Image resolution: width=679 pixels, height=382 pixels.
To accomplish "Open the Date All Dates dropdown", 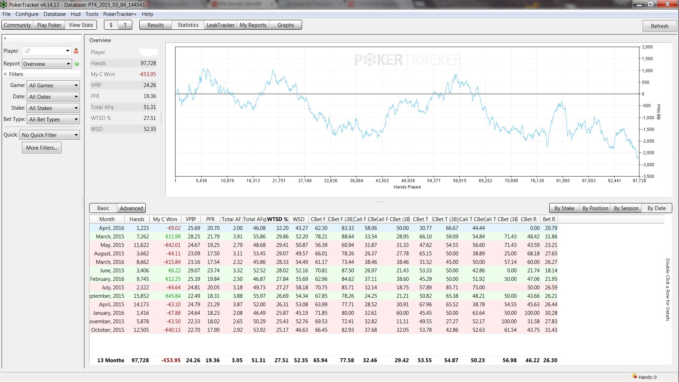I will 53,97.
